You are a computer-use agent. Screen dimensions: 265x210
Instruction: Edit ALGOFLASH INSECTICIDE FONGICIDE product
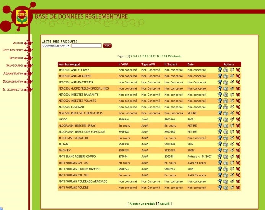232,132
